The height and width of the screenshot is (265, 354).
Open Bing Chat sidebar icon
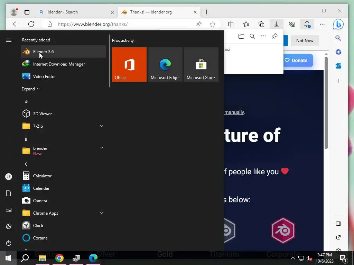[338, 24]
